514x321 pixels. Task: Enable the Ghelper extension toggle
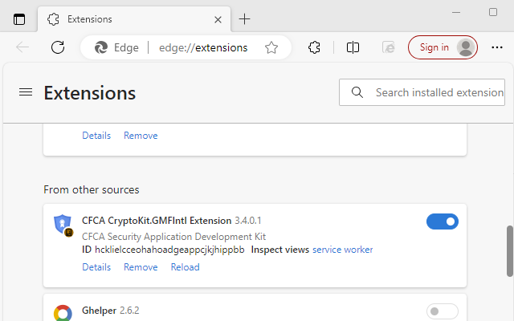pyautogui.click(x=443, y=311)
